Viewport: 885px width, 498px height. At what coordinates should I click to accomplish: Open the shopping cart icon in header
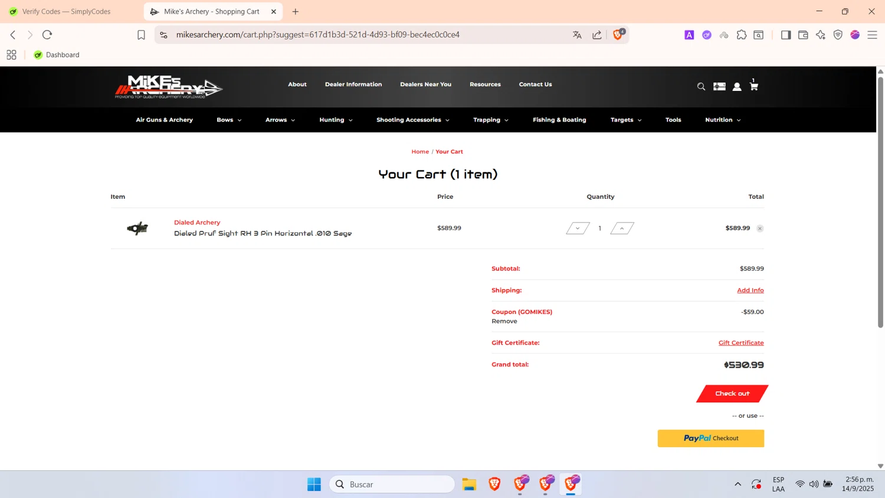pos(753,86)
